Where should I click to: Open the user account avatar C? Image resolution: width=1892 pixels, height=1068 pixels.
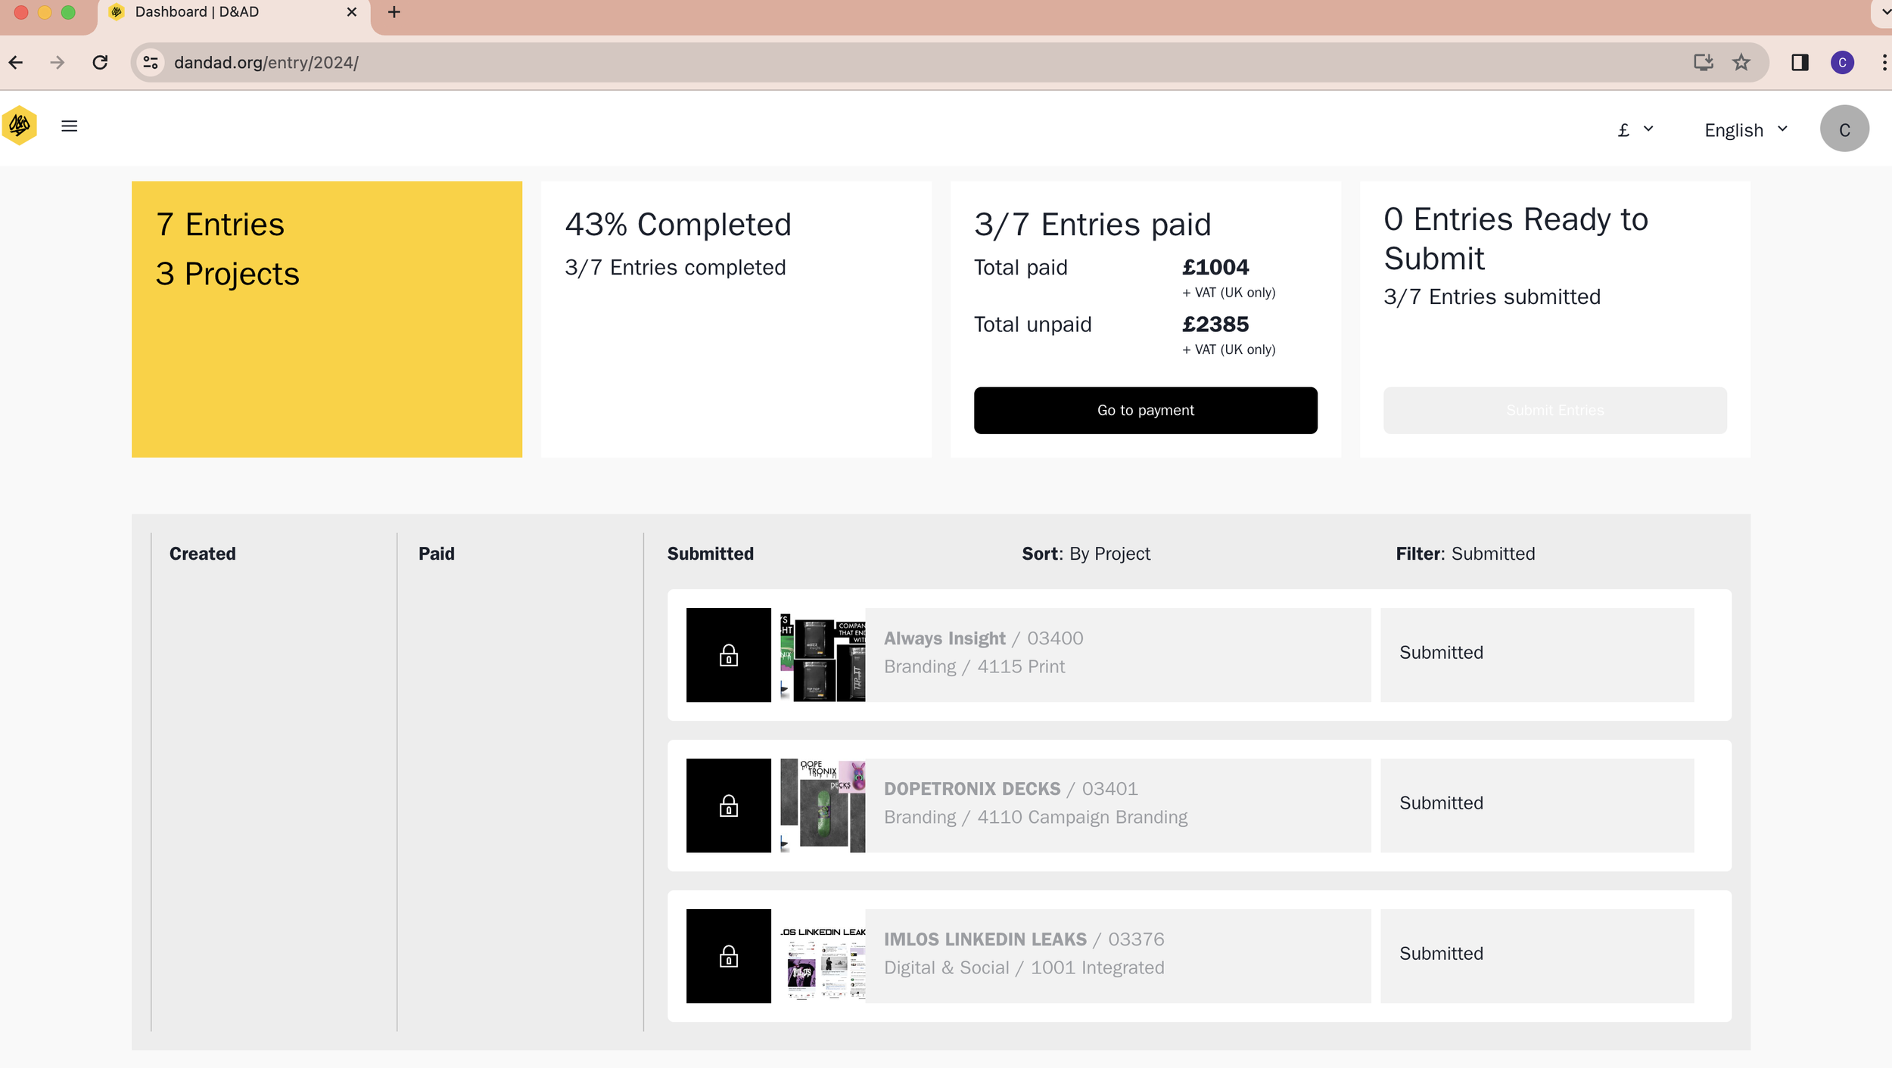click(1844, 129)
